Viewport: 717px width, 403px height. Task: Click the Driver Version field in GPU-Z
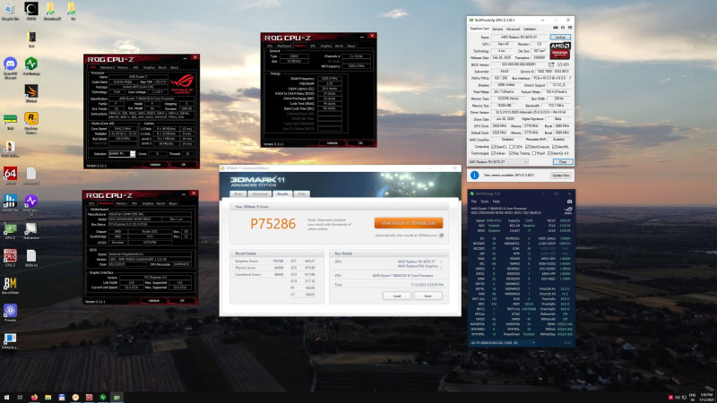click(531, 112)
